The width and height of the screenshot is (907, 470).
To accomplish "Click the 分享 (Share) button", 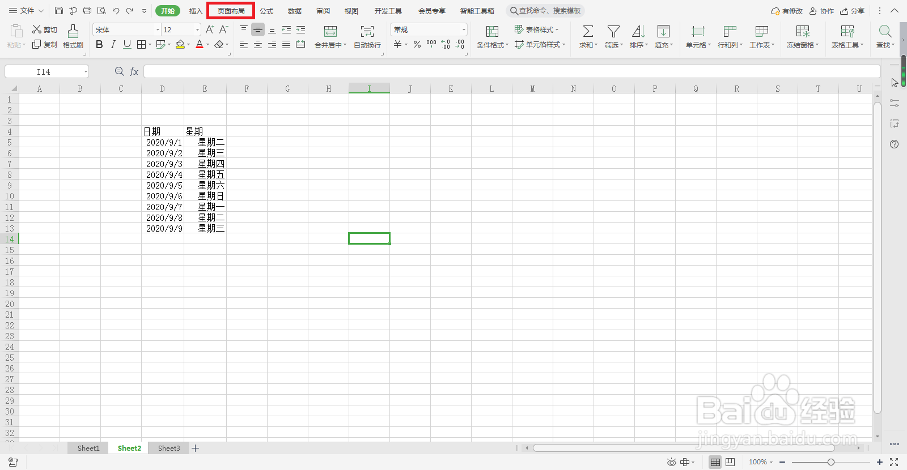I will (853, 11).
